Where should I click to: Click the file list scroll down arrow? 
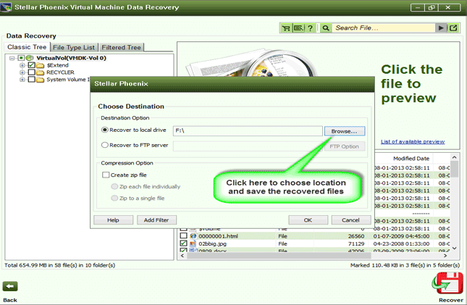[x=454, y=248]
